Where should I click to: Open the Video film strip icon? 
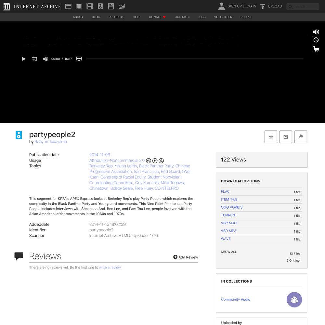(x=90, y=6)
